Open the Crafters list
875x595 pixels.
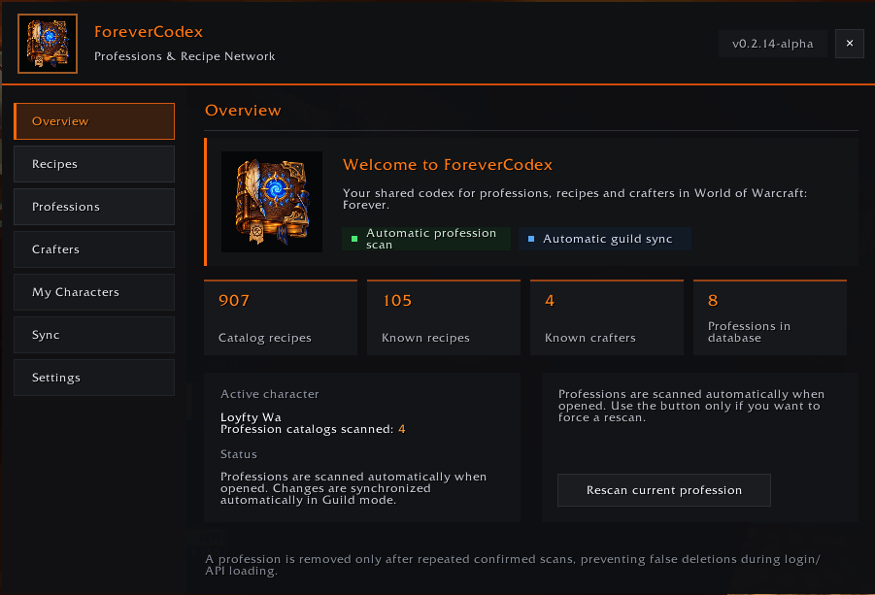(94, 249)
